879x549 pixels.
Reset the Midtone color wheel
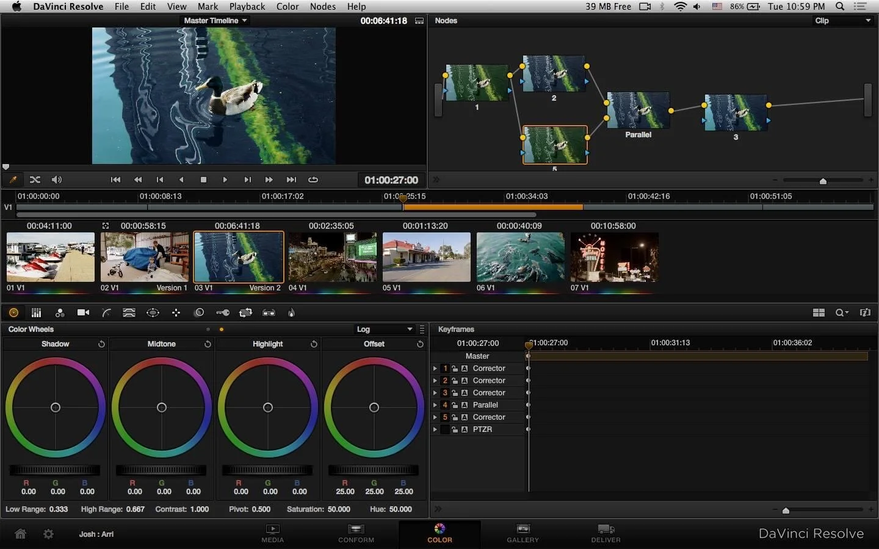(208, 344)
